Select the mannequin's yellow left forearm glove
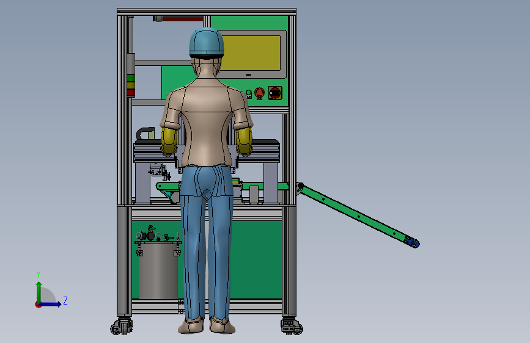This screenshot has height=343, width=530. click(169, 141)
